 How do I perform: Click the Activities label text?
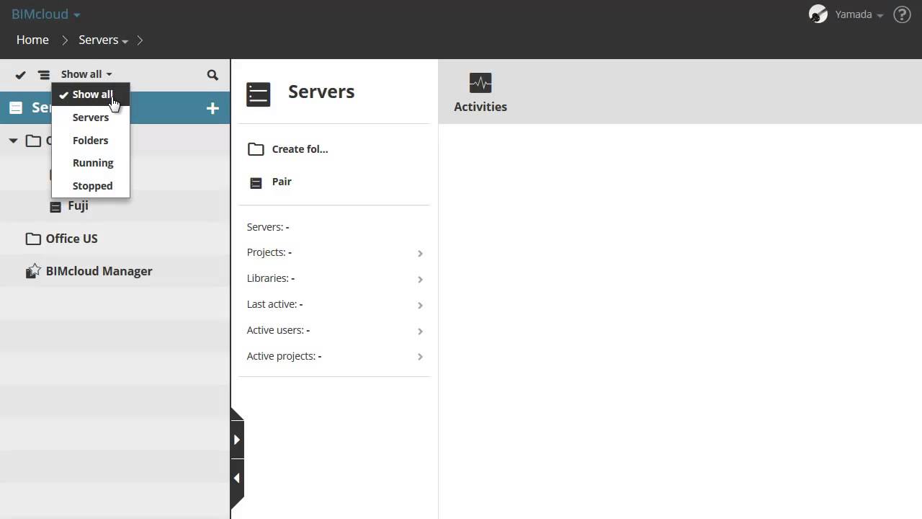pos(480,107)
